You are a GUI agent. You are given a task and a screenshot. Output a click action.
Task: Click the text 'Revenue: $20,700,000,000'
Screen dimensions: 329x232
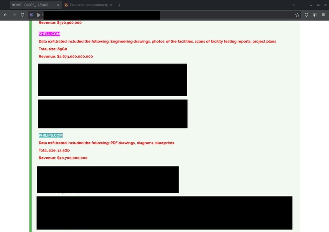[63, 158]
